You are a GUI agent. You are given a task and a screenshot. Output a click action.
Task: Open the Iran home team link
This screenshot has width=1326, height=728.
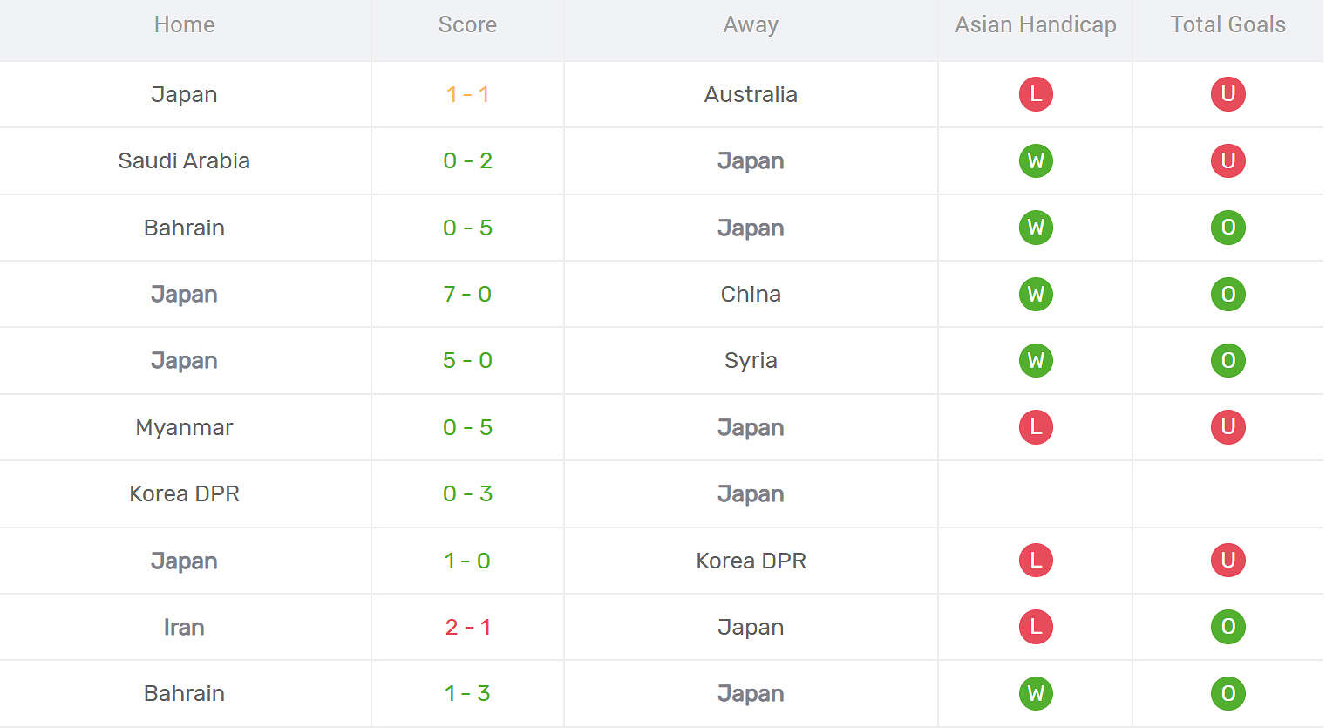[x=184, y=627]
